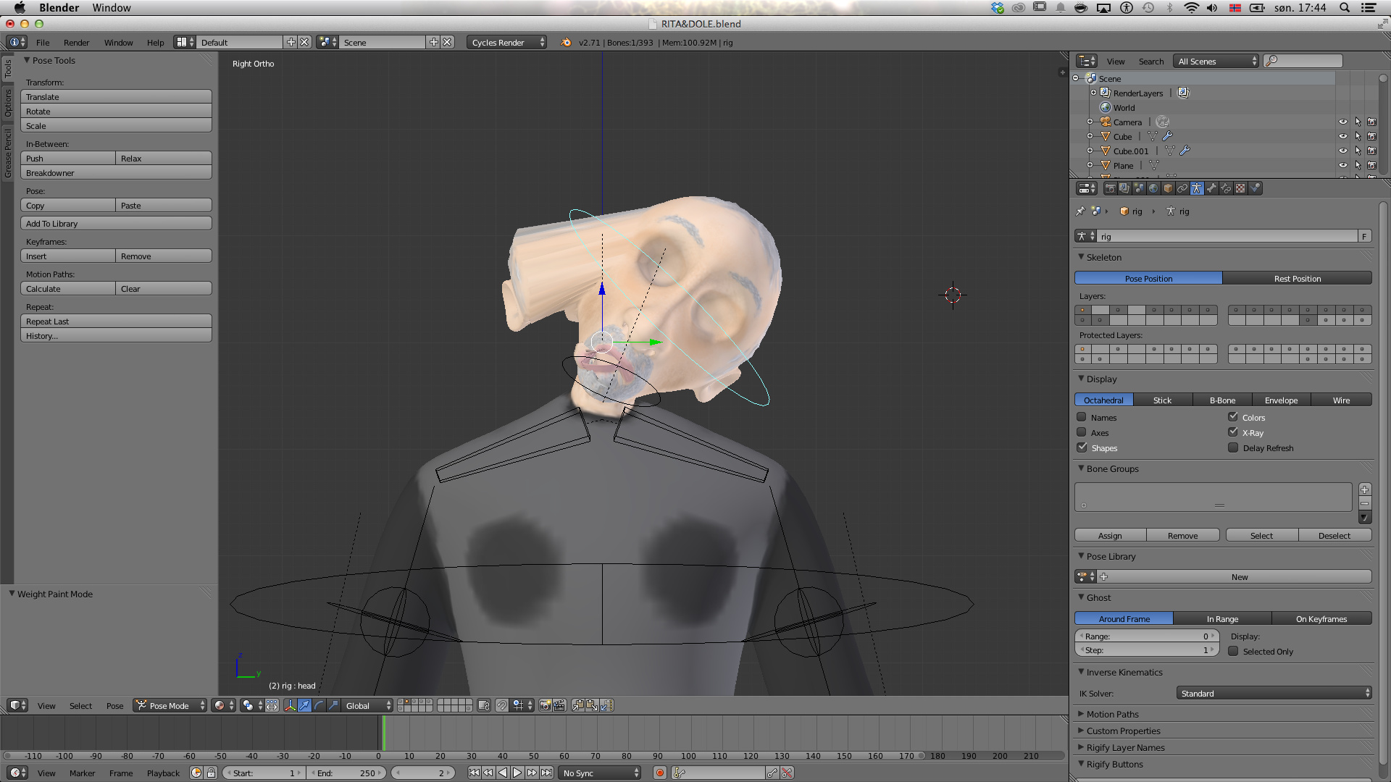This screenshot has height=782, width=1391.
Task: Click the rotate manipulator arc icon
Action: [319, 705]
